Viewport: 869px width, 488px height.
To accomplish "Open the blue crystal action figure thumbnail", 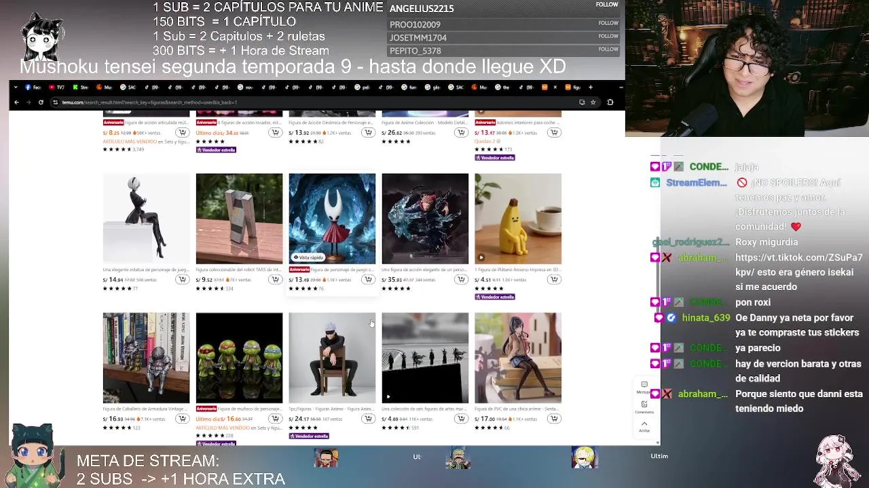I will [425, 218].
